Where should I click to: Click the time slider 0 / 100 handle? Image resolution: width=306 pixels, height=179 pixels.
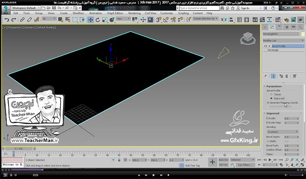click(18, 149)
